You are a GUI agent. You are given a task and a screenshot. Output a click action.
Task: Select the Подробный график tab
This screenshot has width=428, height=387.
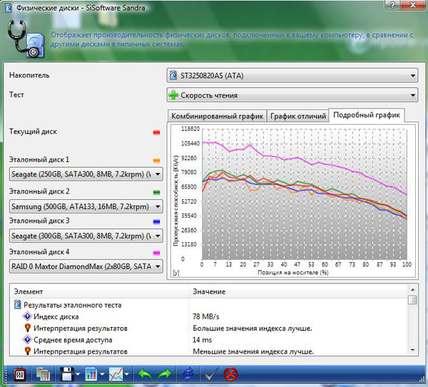(367, 115)
